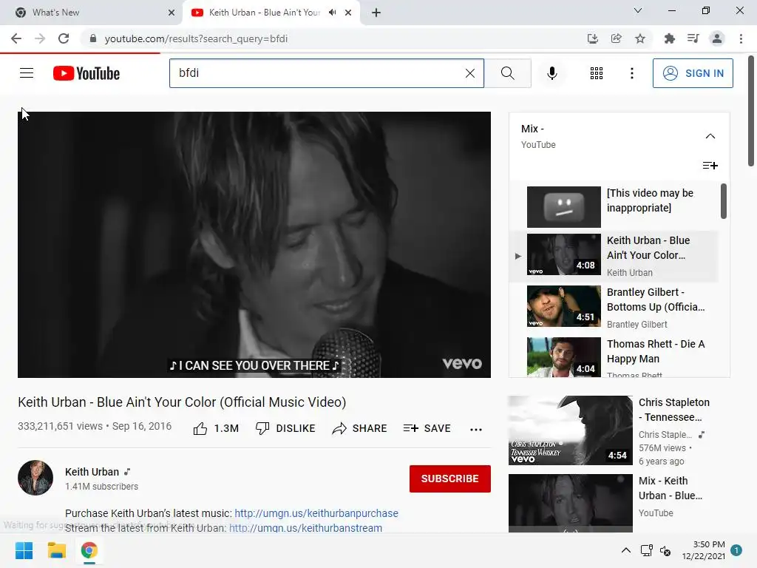Open the media control toolbar icon

tap(693, 38)
